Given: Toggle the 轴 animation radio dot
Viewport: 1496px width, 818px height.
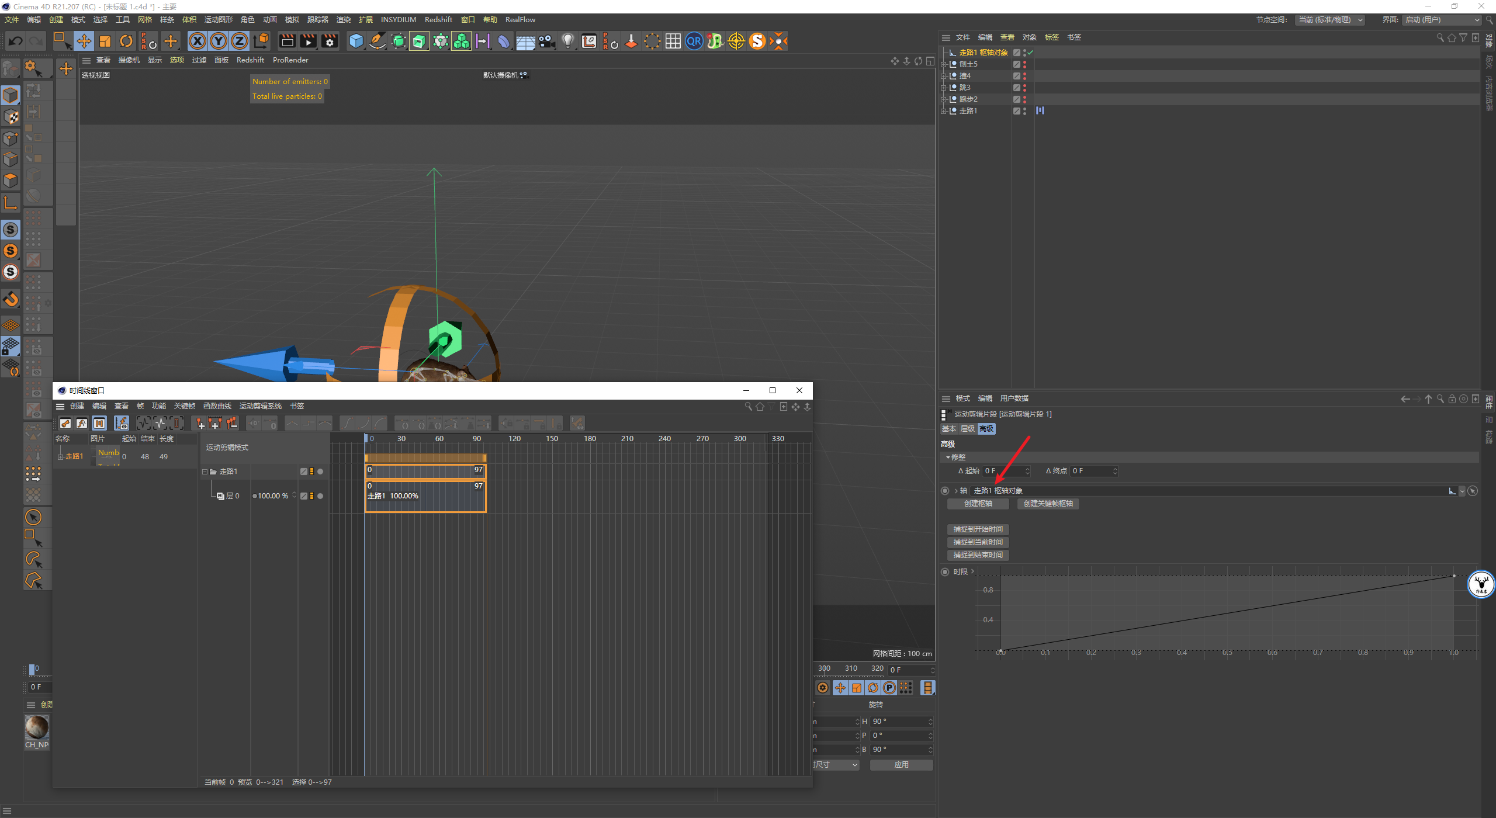Looking at the screenshot, I should pyautogui.click(x=945, y=491).
